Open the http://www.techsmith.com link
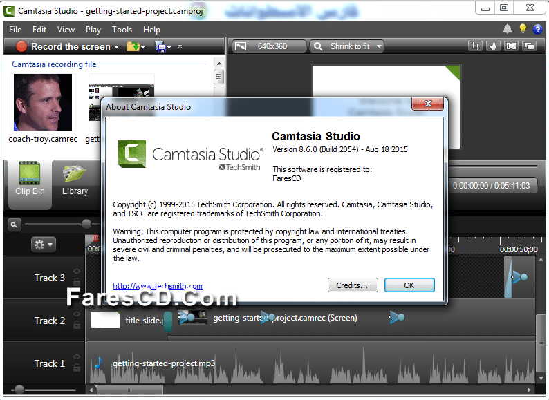The height and width of the screenshot is (400, 549). (158, 286)
